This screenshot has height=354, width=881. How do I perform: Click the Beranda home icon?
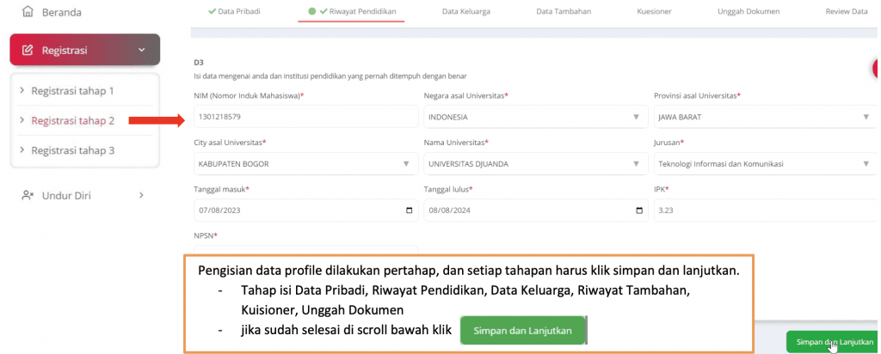click(x=28, y=13)
